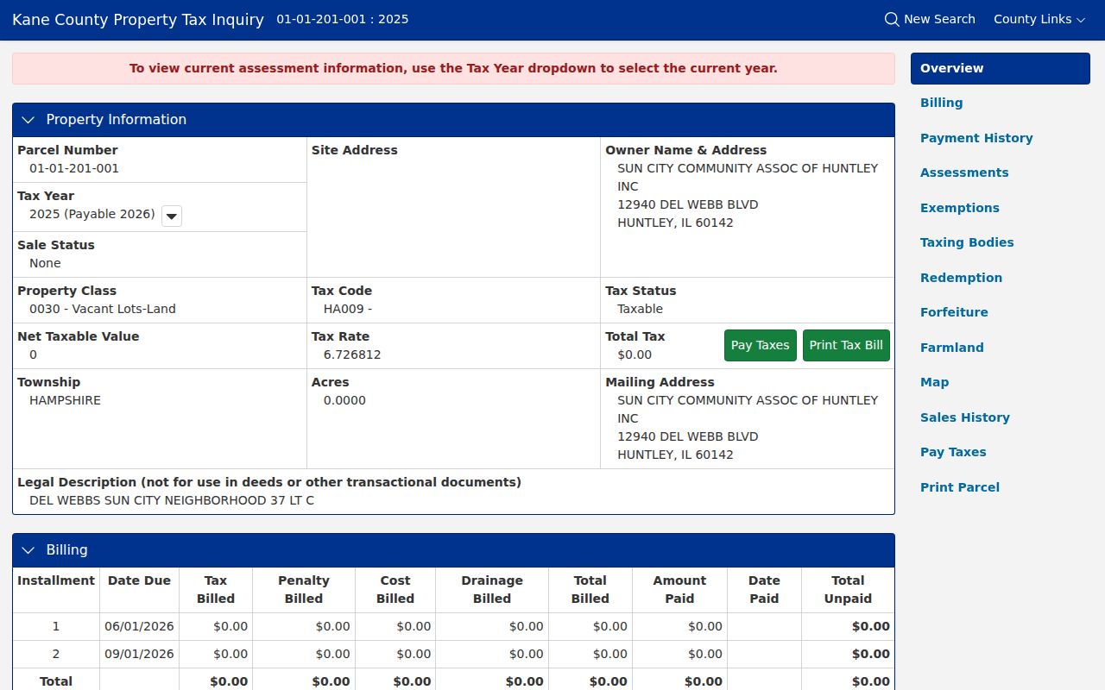
Task: Click the Drainage Billed column header
Action: click(492, 589)
